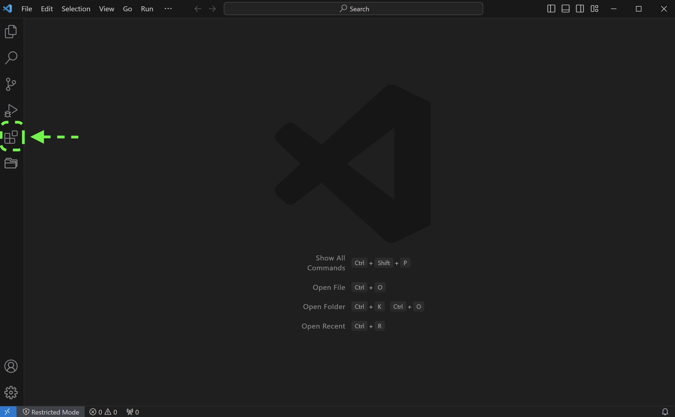
Task: Click the Show All Commands label
Action: click(326, 263)
